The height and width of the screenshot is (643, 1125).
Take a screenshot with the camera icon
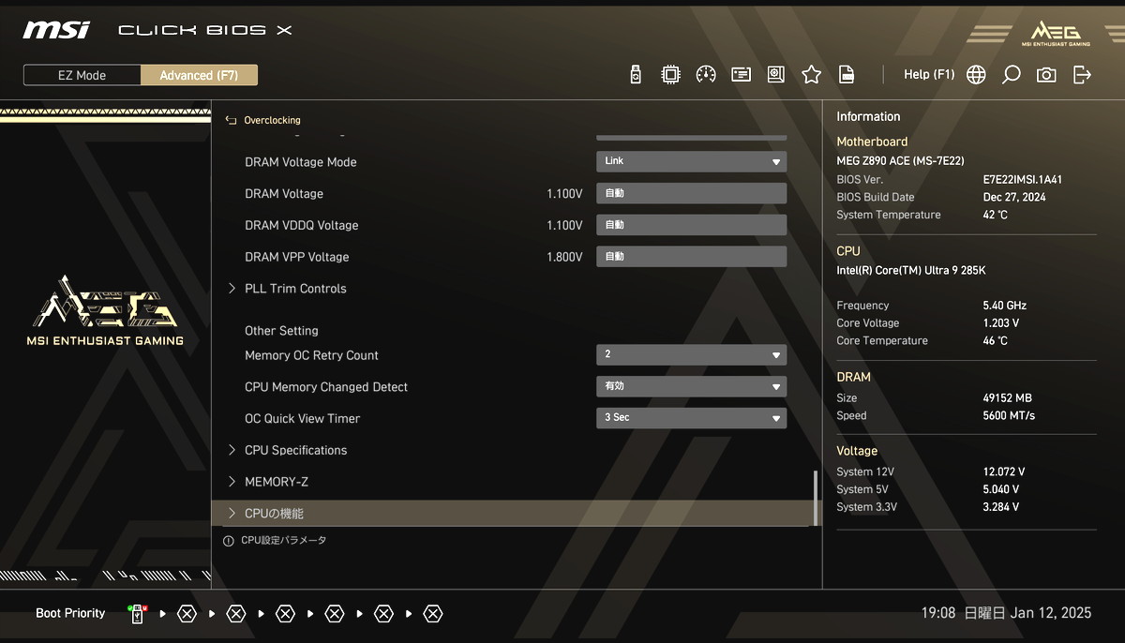pyautogui.click(x=1046, y=75)
